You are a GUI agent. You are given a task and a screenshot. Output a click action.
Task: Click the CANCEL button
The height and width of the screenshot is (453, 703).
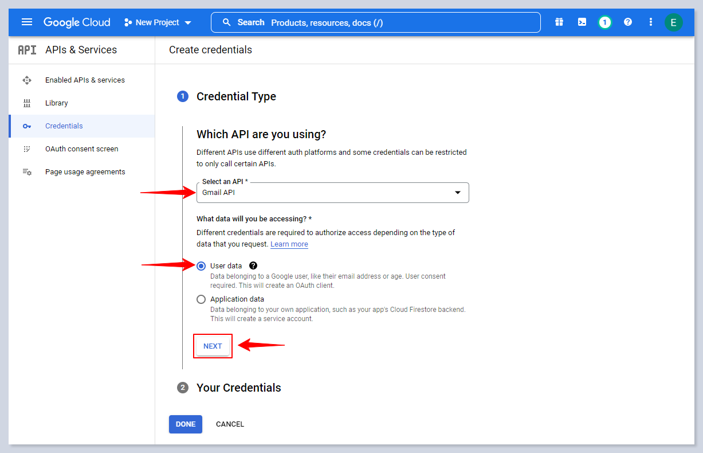pyautogui.click(x=230, y=424)
